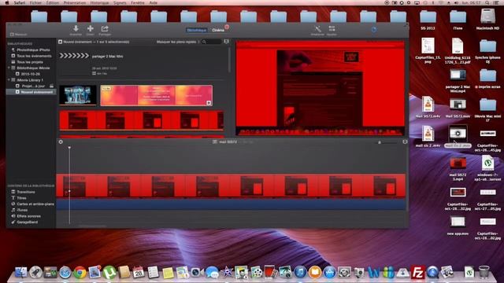Open the Partager share menu icon
The image size is (504, 283).
pos(105,28)
